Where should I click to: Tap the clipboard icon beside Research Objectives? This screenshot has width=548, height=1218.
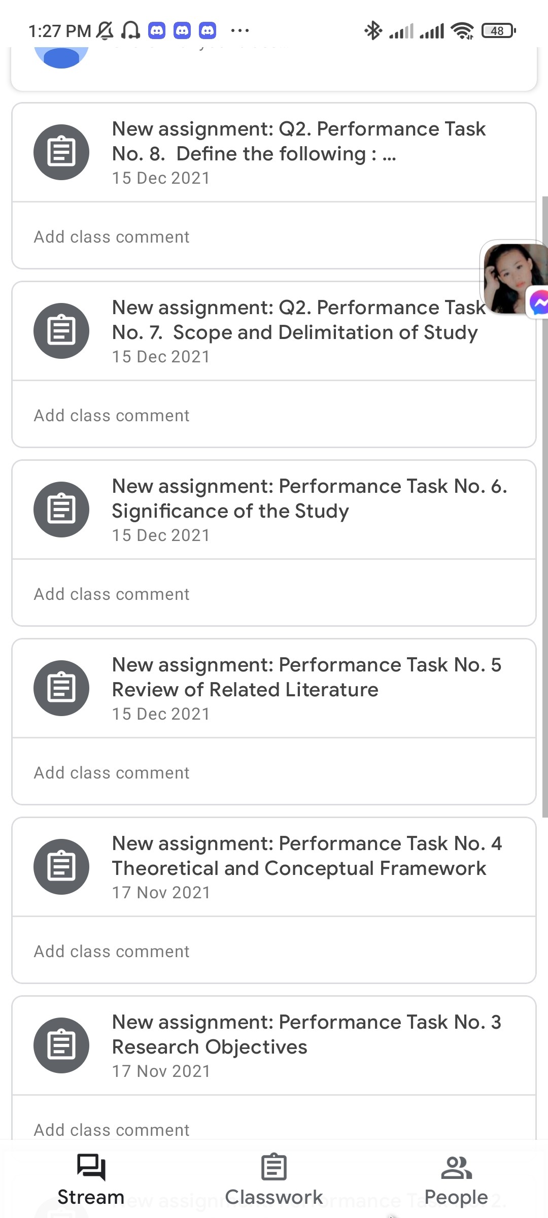click(x=61, y=1045)
